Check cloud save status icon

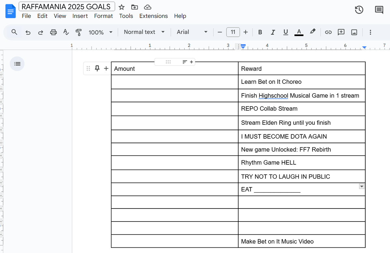tap(147, 7)
